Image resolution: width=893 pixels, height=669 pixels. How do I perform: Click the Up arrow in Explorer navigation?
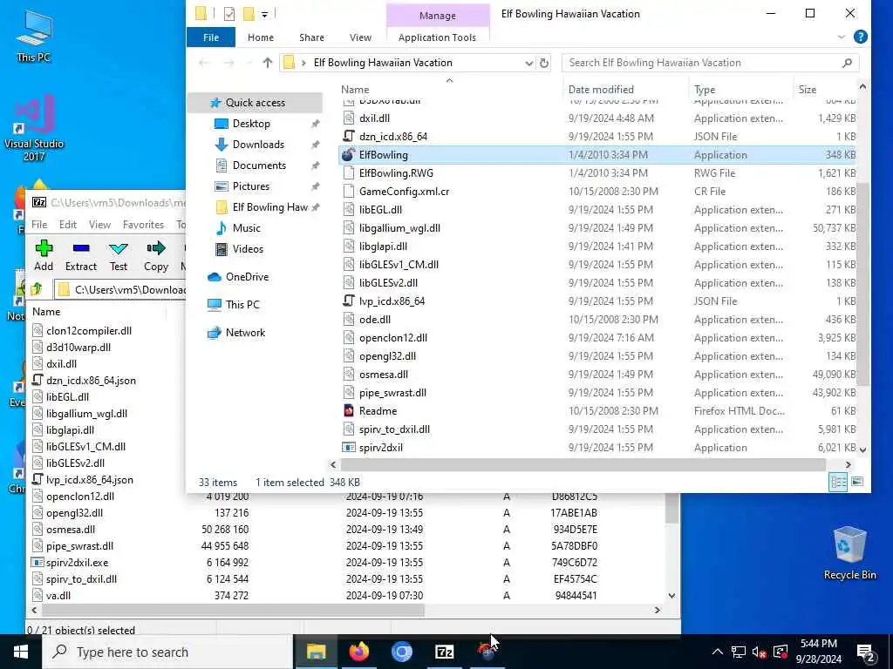267,63
